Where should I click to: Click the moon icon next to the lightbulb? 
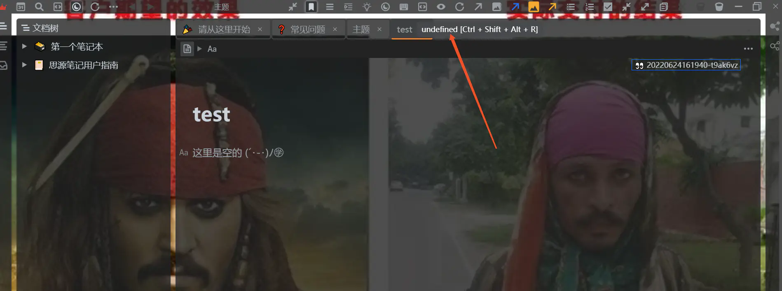pyautogui.click(x=385, y=7)
